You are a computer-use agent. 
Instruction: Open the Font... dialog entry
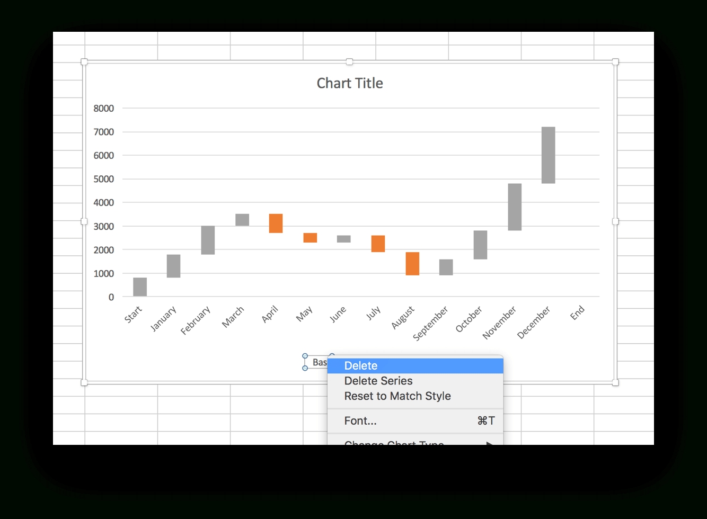(415, 421)
